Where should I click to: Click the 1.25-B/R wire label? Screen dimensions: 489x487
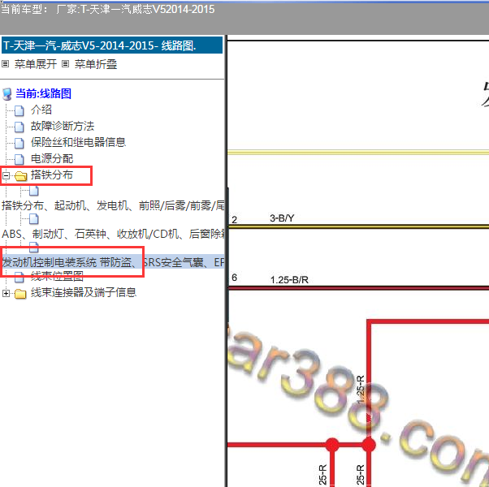(289, 280)
